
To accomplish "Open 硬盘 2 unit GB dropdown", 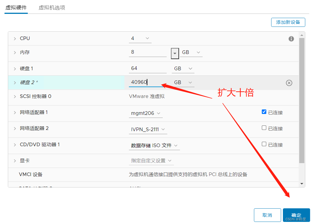I will pyautogui.click(x=183, y=82).
